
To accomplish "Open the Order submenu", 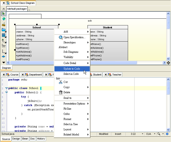I will [x=72, y=114].
